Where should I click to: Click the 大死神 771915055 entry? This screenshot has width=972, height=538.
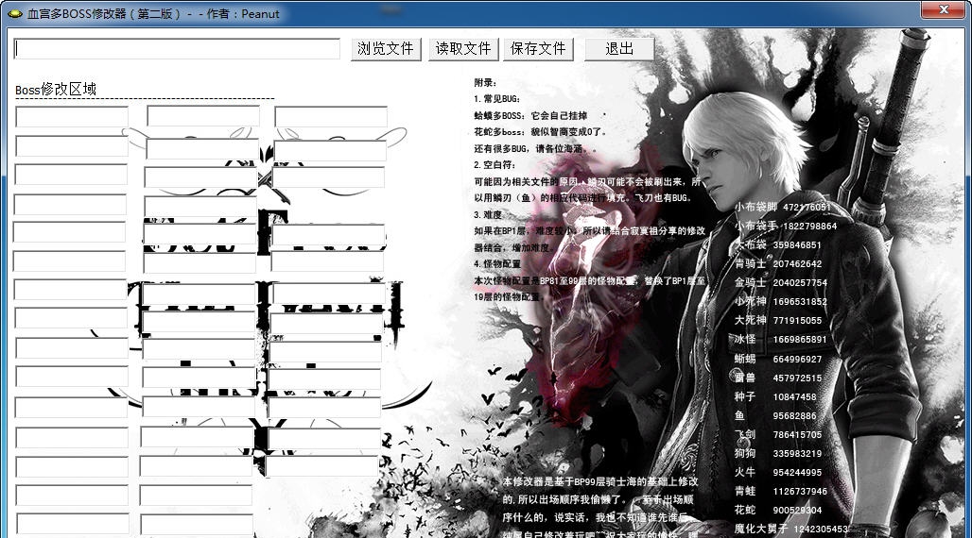click(x=778, y=320)
